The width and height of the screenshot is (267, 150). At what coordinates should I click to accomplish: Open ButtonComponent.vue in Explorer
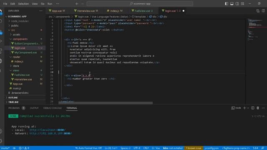[x=27, y=43]
